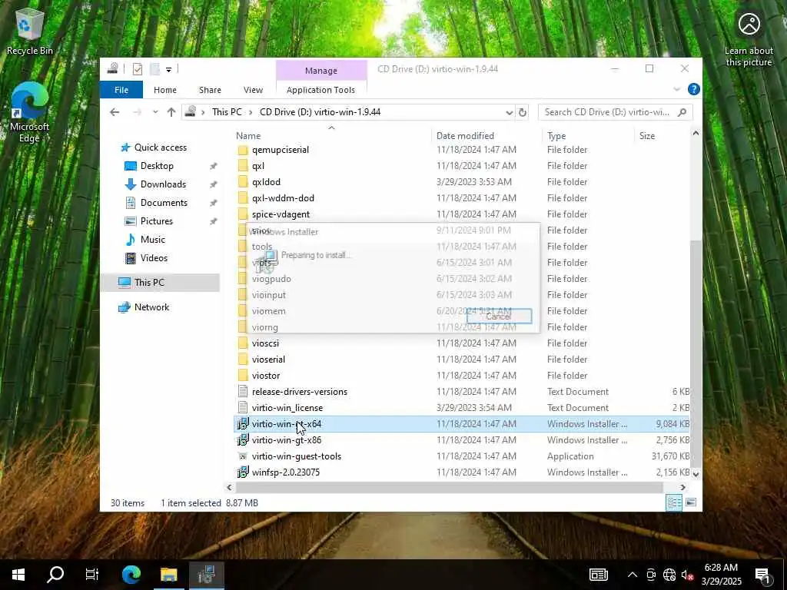Viewport: 787px width, 590px height.
Task: Select the vioserial folder icon
Action: pyautogui.click(x=243, y=360)
